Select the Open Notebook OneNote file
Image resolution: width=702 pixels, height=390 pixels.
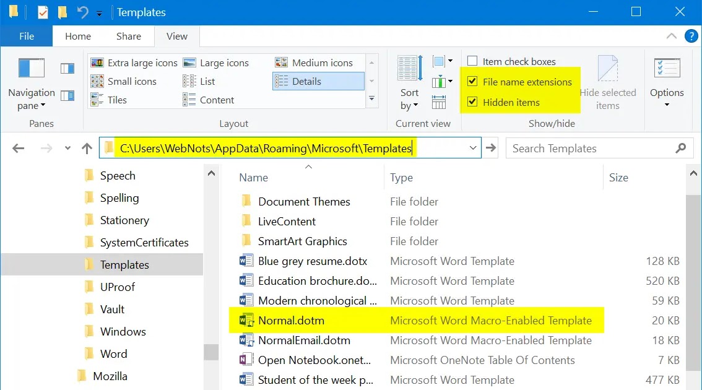pos(305,360)
